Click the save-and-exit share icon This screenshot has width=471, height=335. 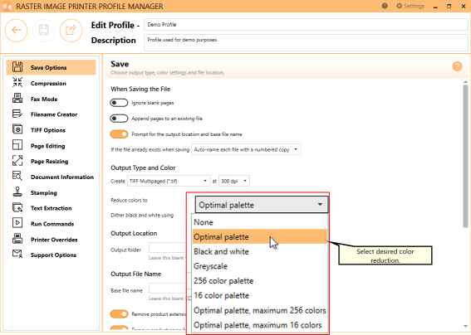tap(71, 31)
